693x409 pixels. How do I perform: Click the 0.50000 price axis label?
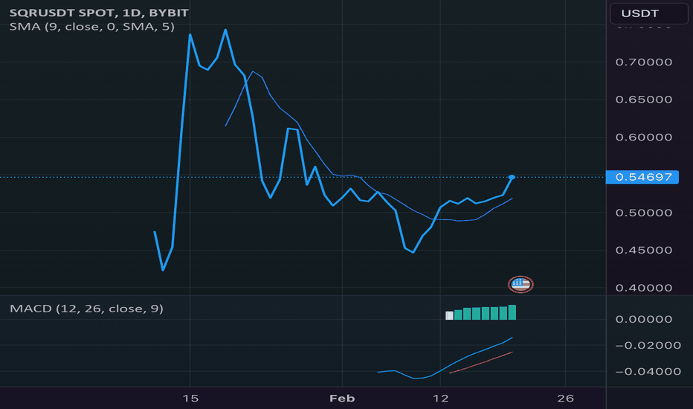click(x=644, y=213)
